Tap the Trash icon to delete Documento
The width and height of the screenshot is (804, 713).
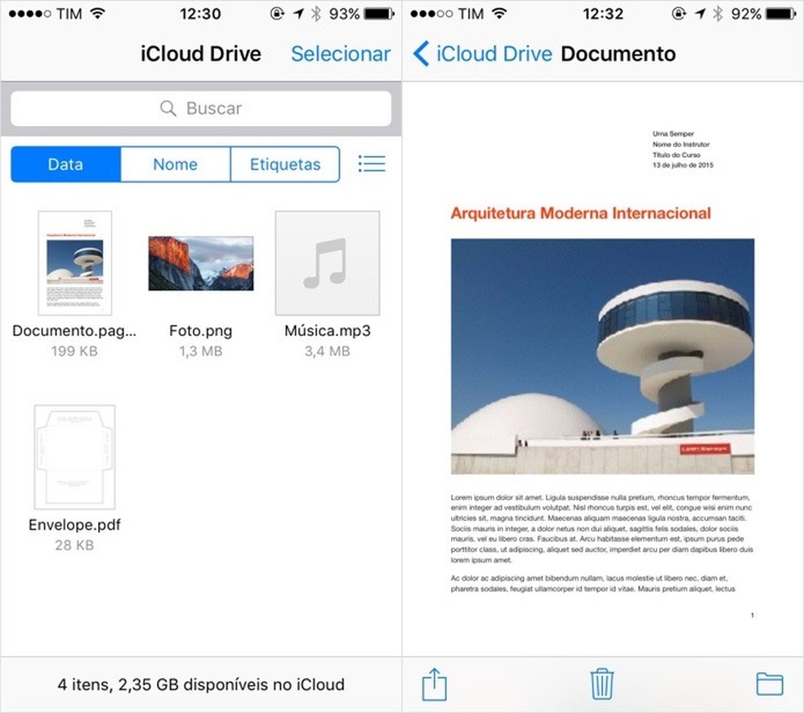tap(602, 684)
